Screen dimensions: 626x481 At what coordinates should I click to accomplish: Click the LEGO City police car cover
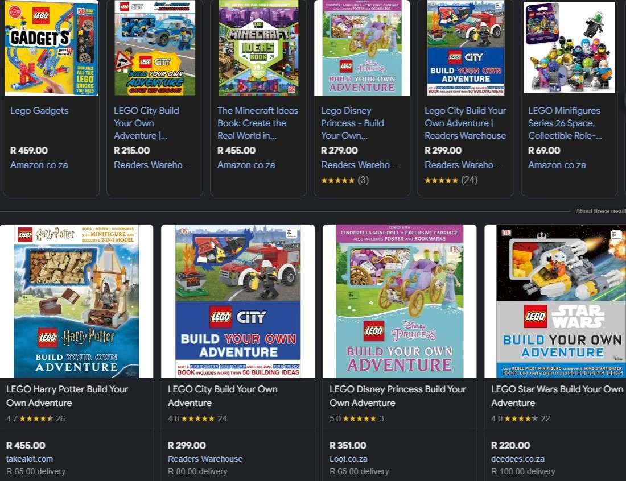[155, 48]
